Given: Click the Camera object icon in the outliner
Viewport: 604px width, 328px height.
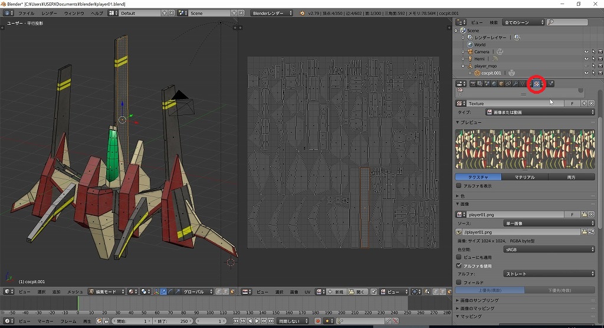Looking at the screenshot, I should pos(470,52).
